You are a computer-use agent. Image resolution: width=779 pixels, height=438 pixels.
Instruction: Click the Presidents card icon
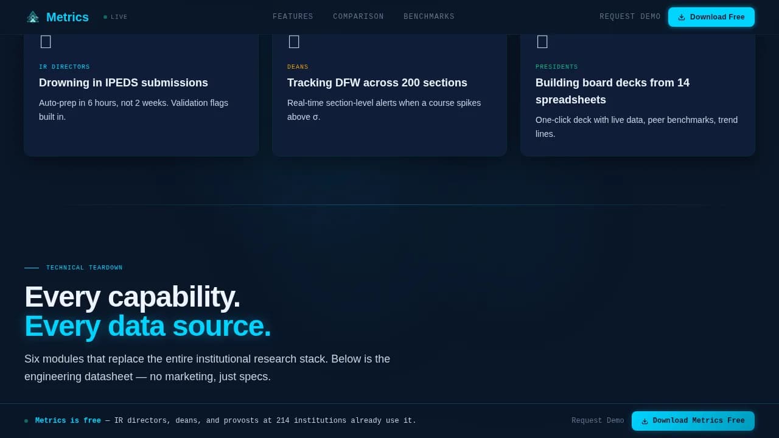[x=542, y=41]
